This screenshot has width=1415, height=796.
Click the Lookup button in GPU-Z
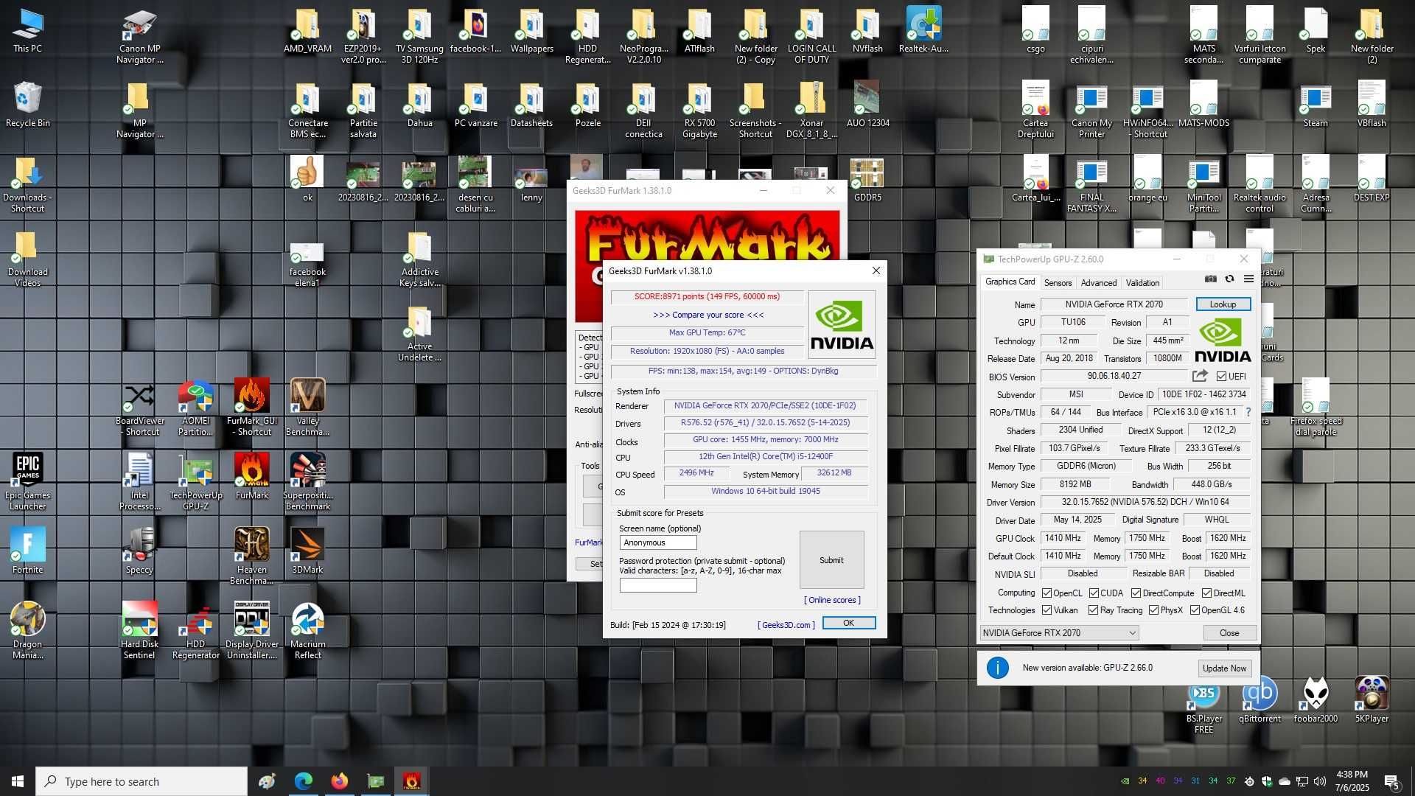(1223, 304)
